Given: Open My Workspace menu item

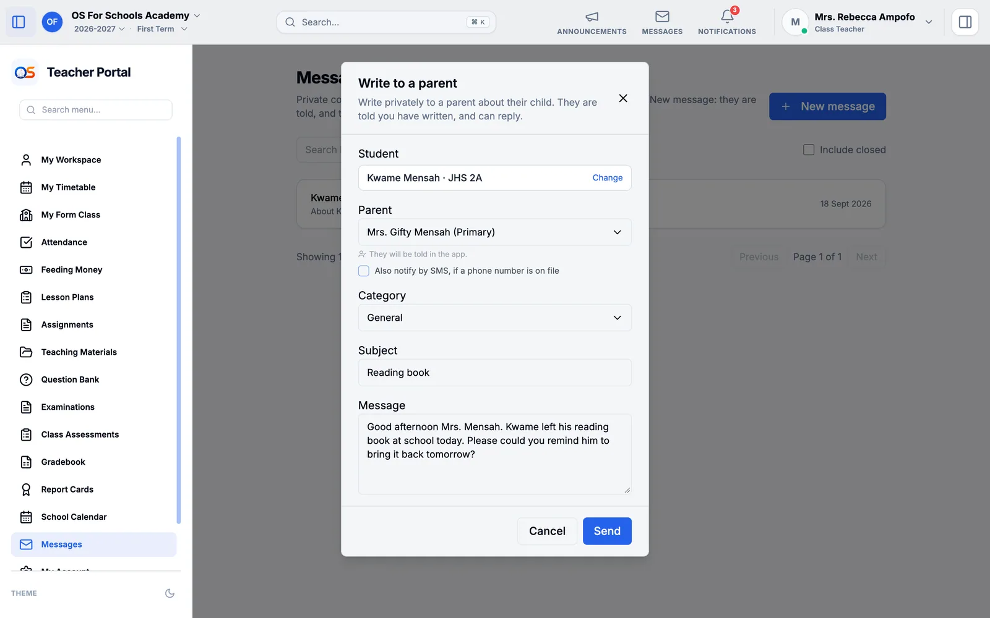Looking at the screenshot, I should (x=94, y=160).
